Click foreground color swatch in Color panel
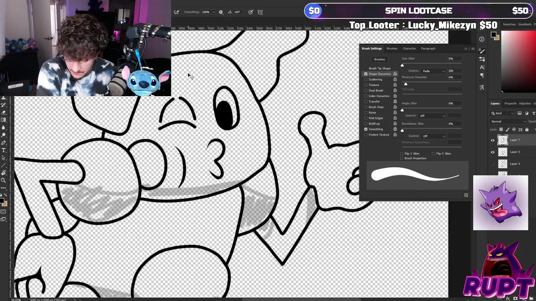The height and width of the screenshot is (301, 536). (494, 35)
